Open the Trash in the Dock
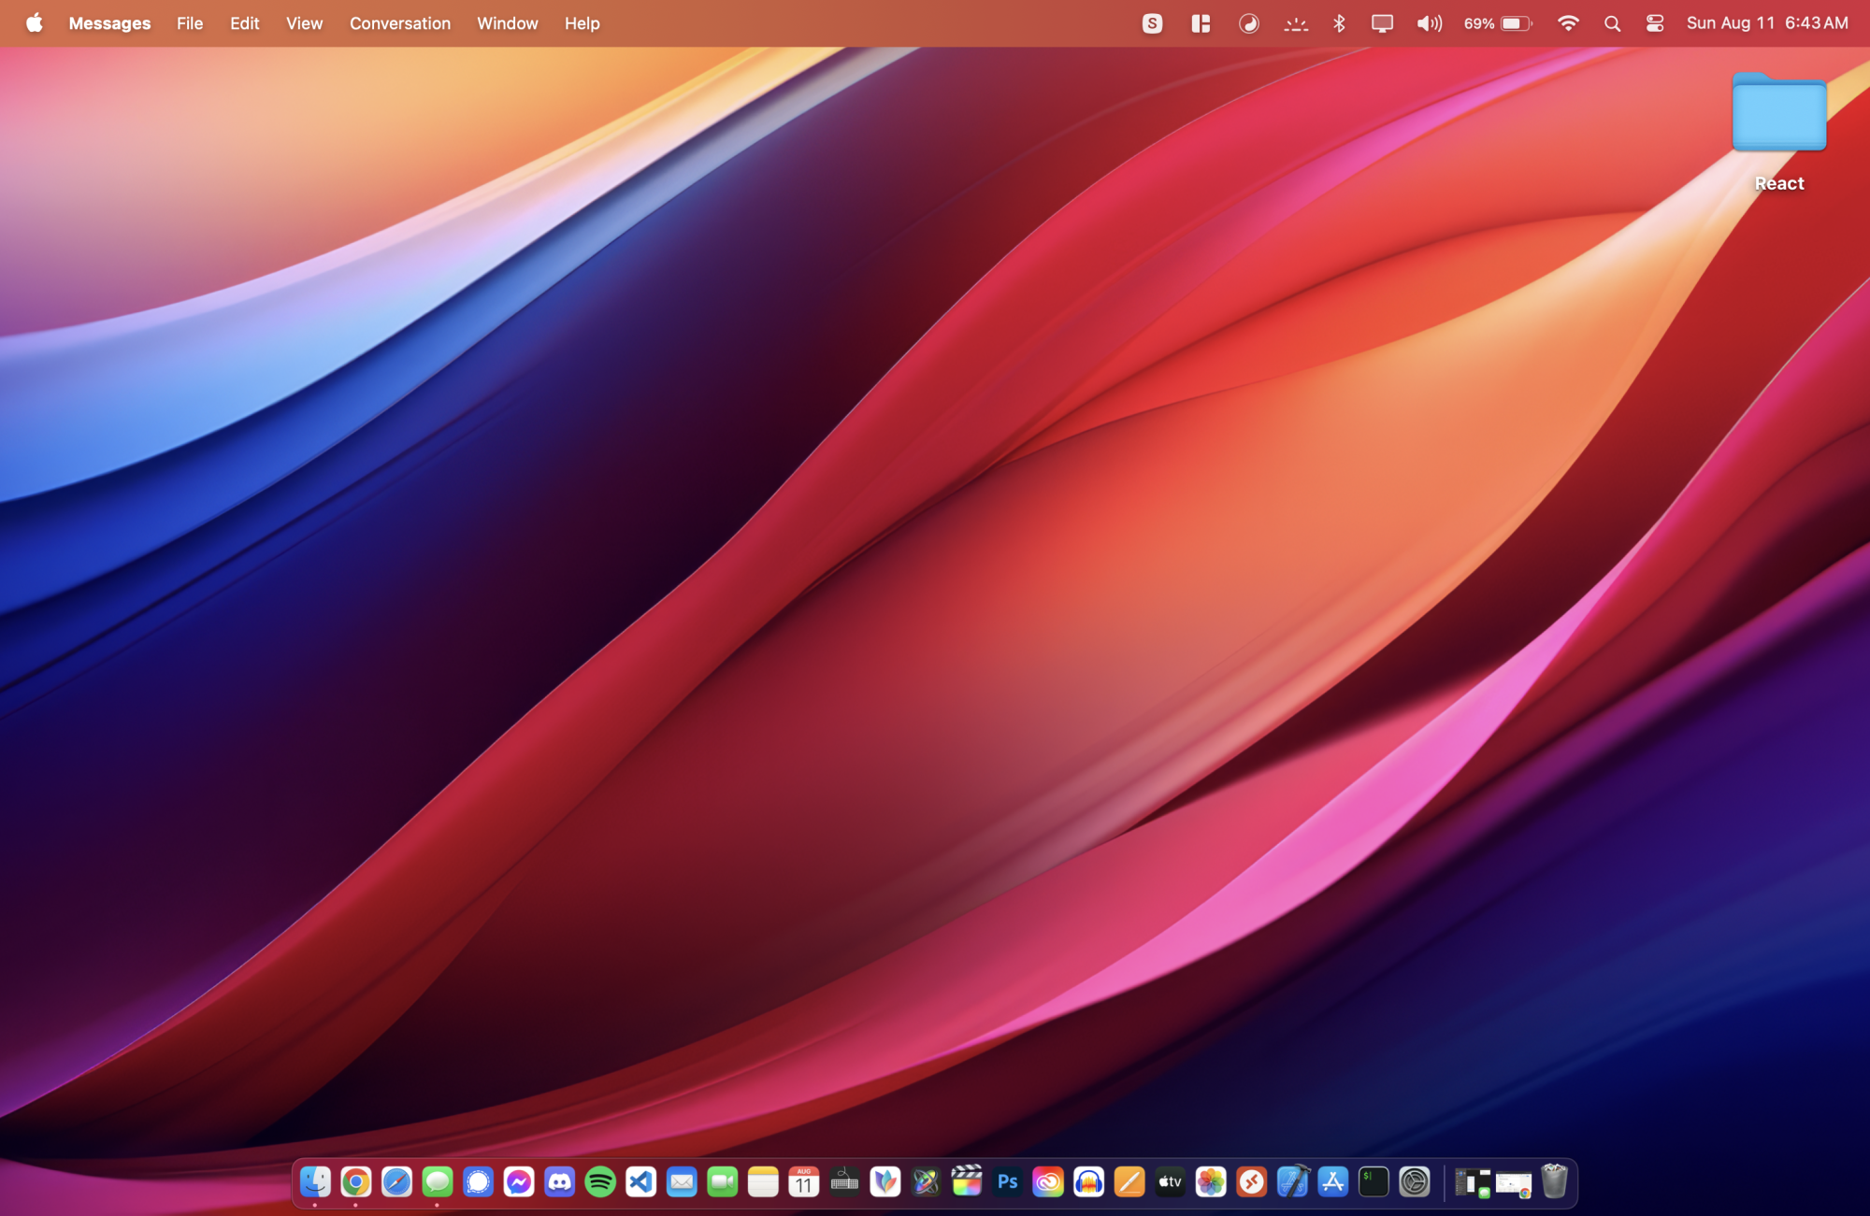Viewport: 1870px width, 1216px height. point(1554,1182)
